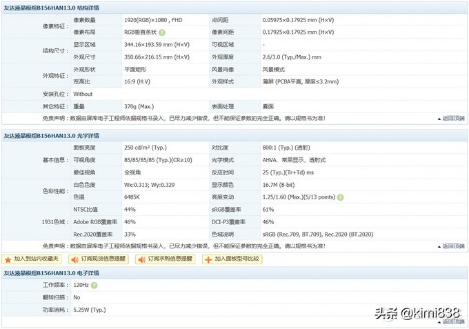Select value 0.05975×0.17925 mm (H×V)
This screenshot has height=329, width=469.
pos(298,20)
